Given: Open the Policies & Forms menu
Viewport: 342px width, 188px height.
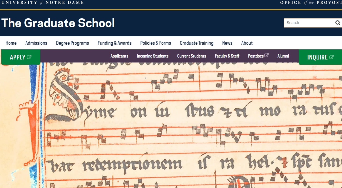Looking at the screenshot, I should coord(156,43).
